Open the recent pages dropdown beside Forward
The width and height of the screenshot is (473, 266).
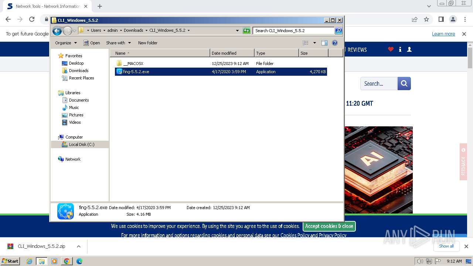[x=74, y=31]
